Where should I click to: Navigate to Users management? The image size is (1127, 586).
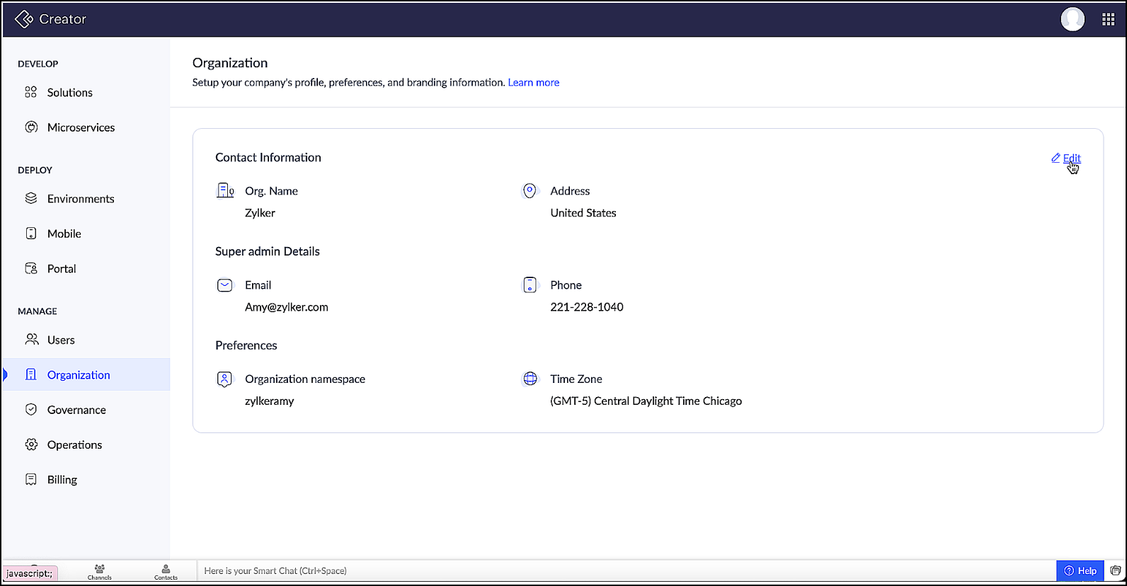(x=61, y=340)
